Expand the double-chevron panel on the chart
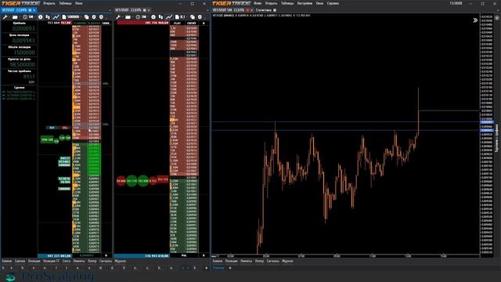501x282 pixels. pyautogui.click(x=475, y=20)
